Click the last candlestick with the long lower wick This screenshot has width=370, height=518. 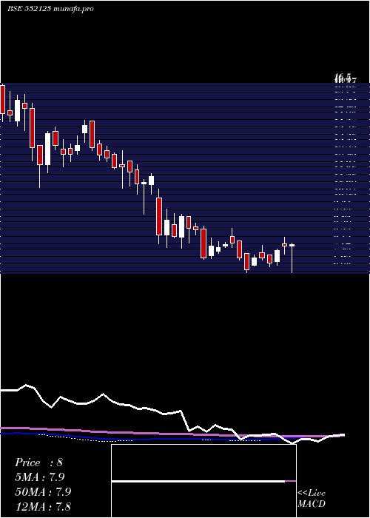[292, 258]
